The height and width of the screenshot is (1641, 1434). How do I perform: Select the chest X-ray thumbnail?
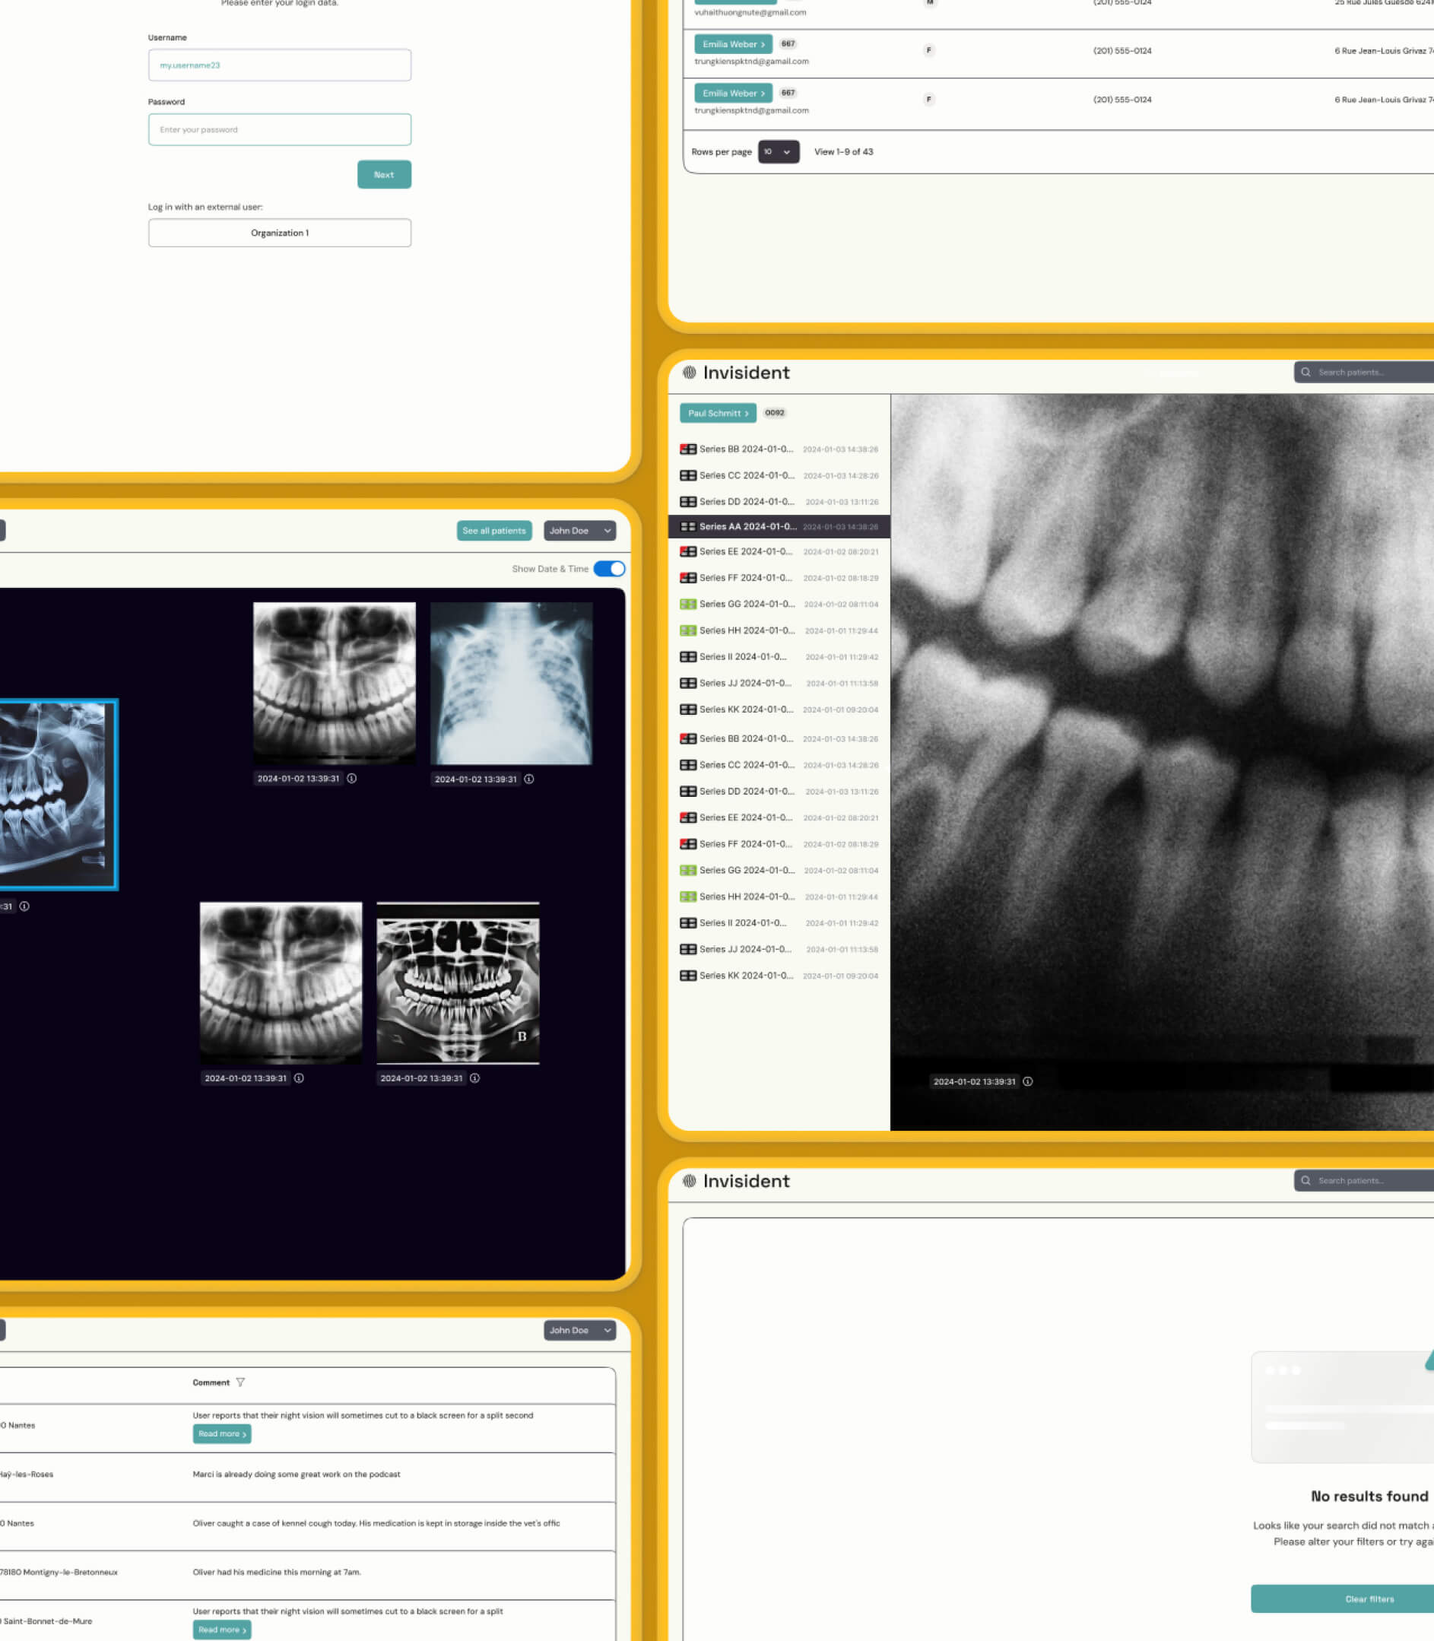coord(512,684)
